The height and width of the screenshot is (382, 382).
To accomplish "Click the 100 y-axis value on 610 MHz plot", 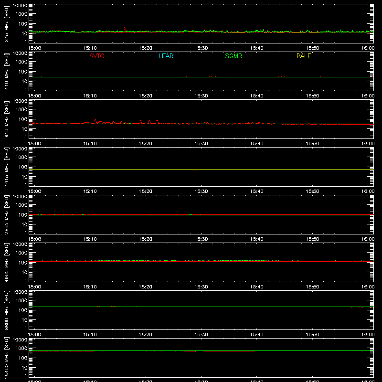I will 23,119.
